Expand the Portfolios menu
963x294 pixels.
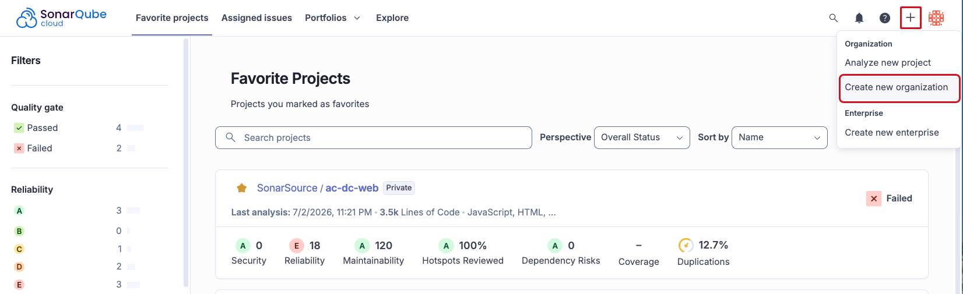(x=333, y=18)
